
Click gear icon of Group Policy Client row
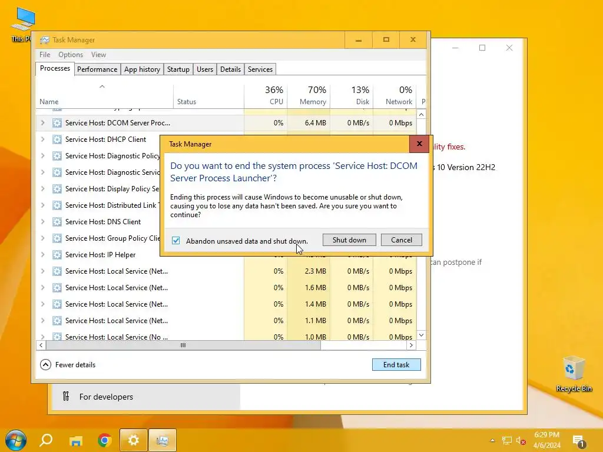[57, 238]
